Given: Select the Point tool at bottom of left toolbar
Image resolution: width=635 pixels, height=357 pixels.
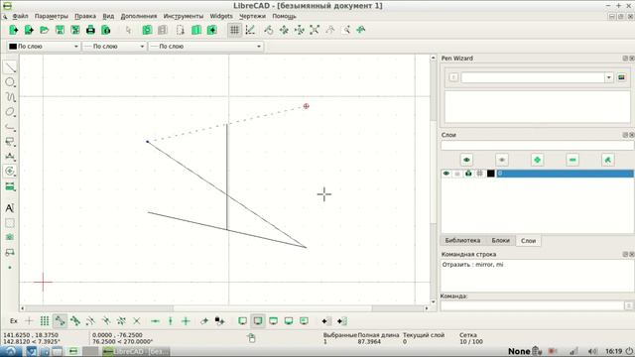Looking at the screenshot, I should click(10, 268).
